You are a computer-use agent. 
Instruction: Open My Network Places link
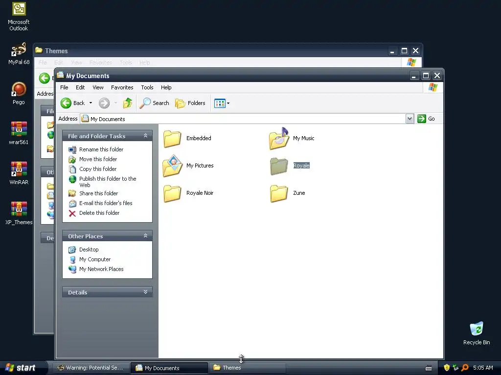[x=101, y=269]
